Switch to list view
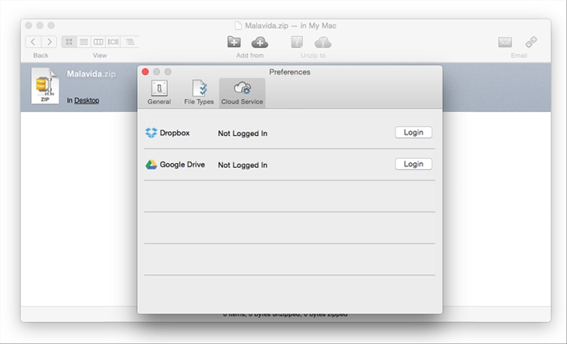The height and width of the screenshot is (344, 567). pyautogui.click(x=84, y=42)
